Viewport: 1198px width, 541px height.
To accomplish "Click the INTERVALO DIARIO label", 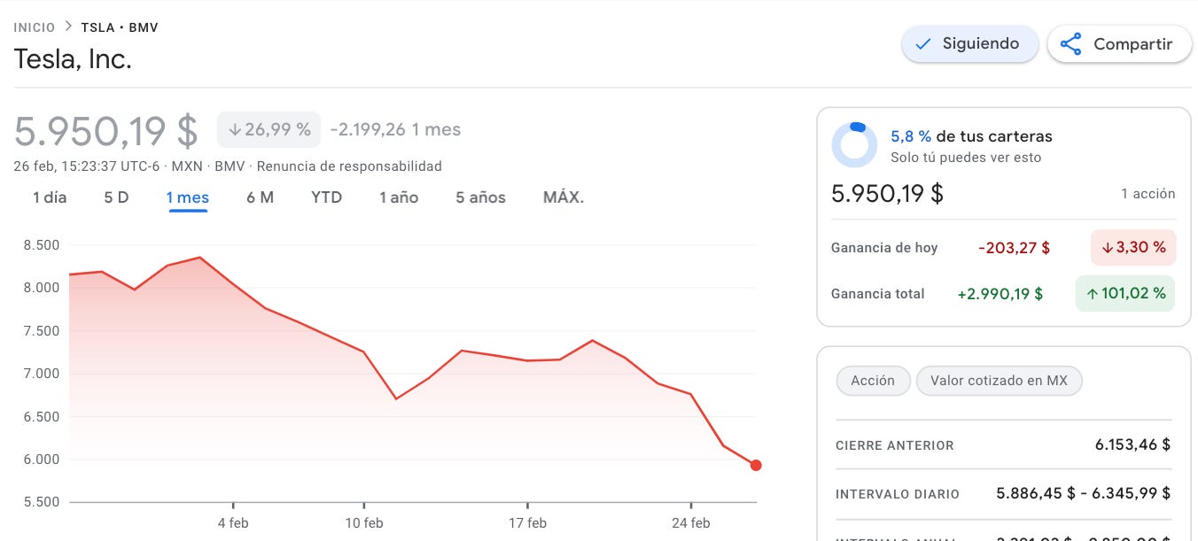I will tap(898, 494).
